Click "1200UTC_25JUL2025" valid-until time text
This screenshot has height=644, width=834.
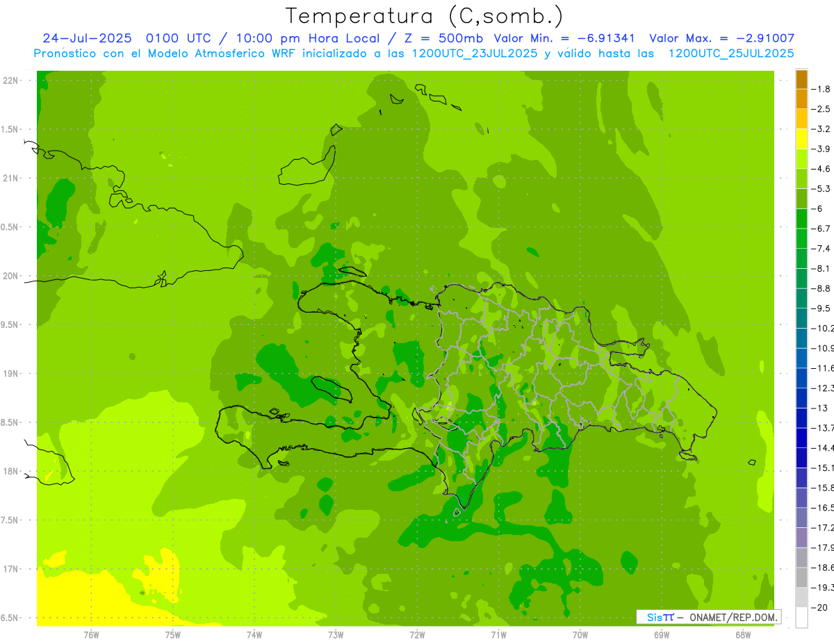(x=731, y=53)
